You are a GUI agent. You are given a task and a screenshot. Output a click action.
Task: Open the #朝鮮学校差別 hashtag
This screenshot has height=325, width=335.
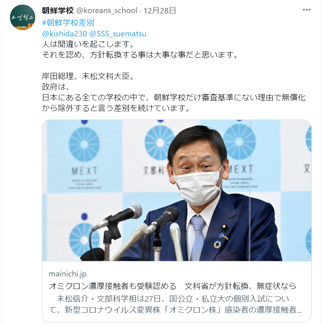(x=68, y=23)
